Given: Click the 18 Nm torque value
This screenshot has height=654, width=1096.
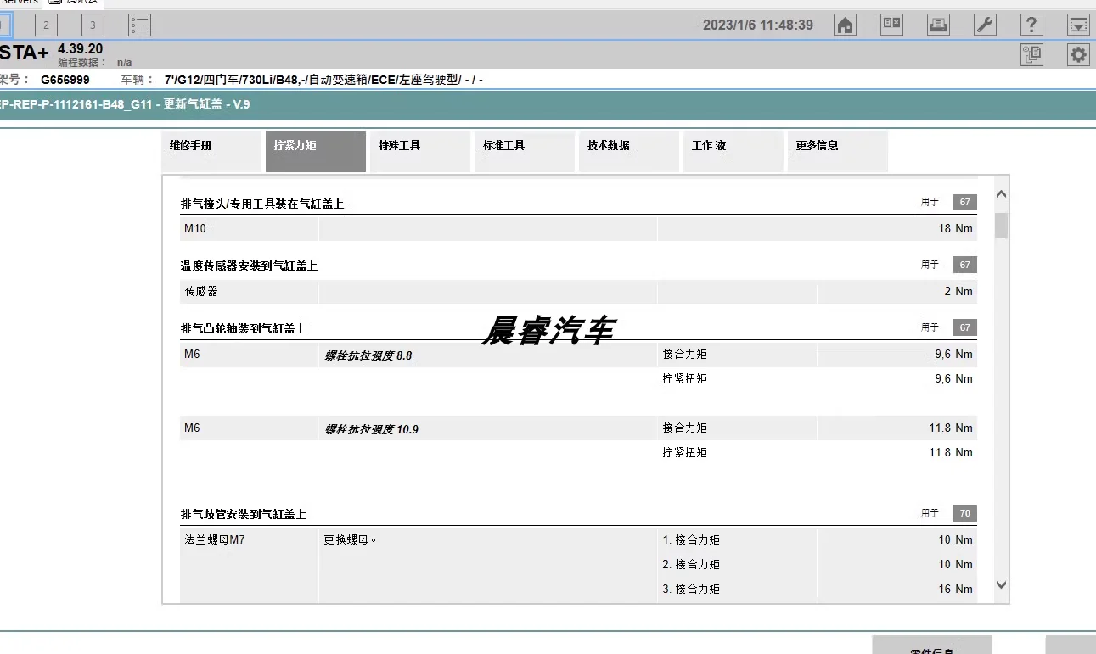Looking at the screenshot, I should 956,229.
